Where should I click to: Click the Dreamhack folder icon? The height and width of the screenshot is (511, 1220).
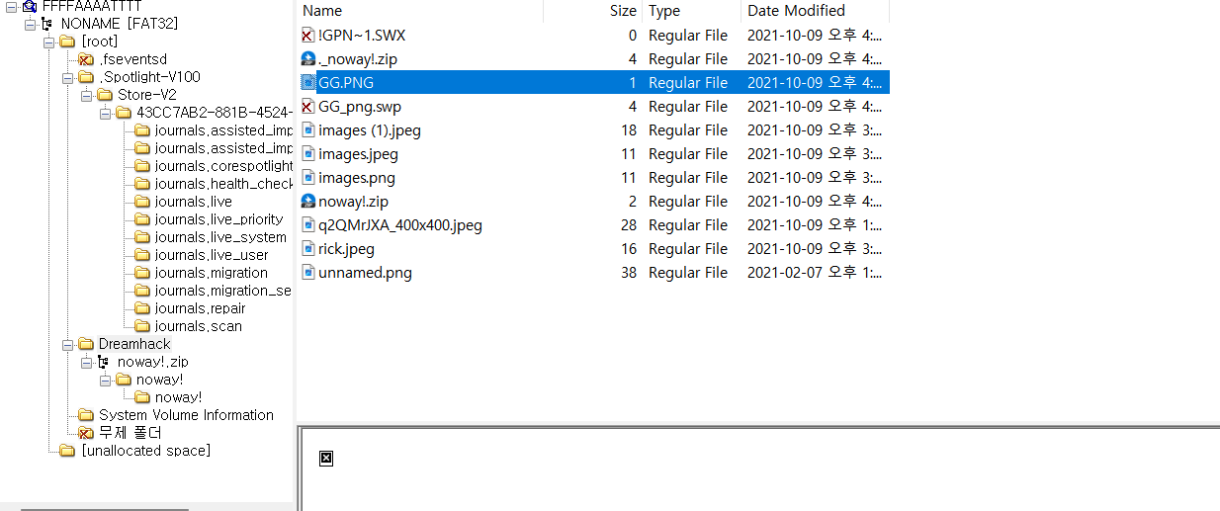86,344
